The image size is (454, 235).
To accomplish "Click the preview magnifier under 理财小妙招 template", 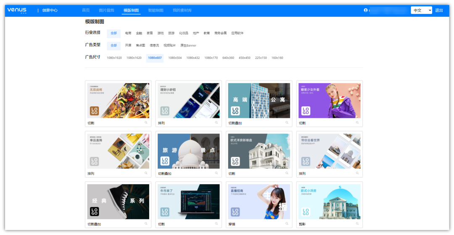I will tap(216, 123).
